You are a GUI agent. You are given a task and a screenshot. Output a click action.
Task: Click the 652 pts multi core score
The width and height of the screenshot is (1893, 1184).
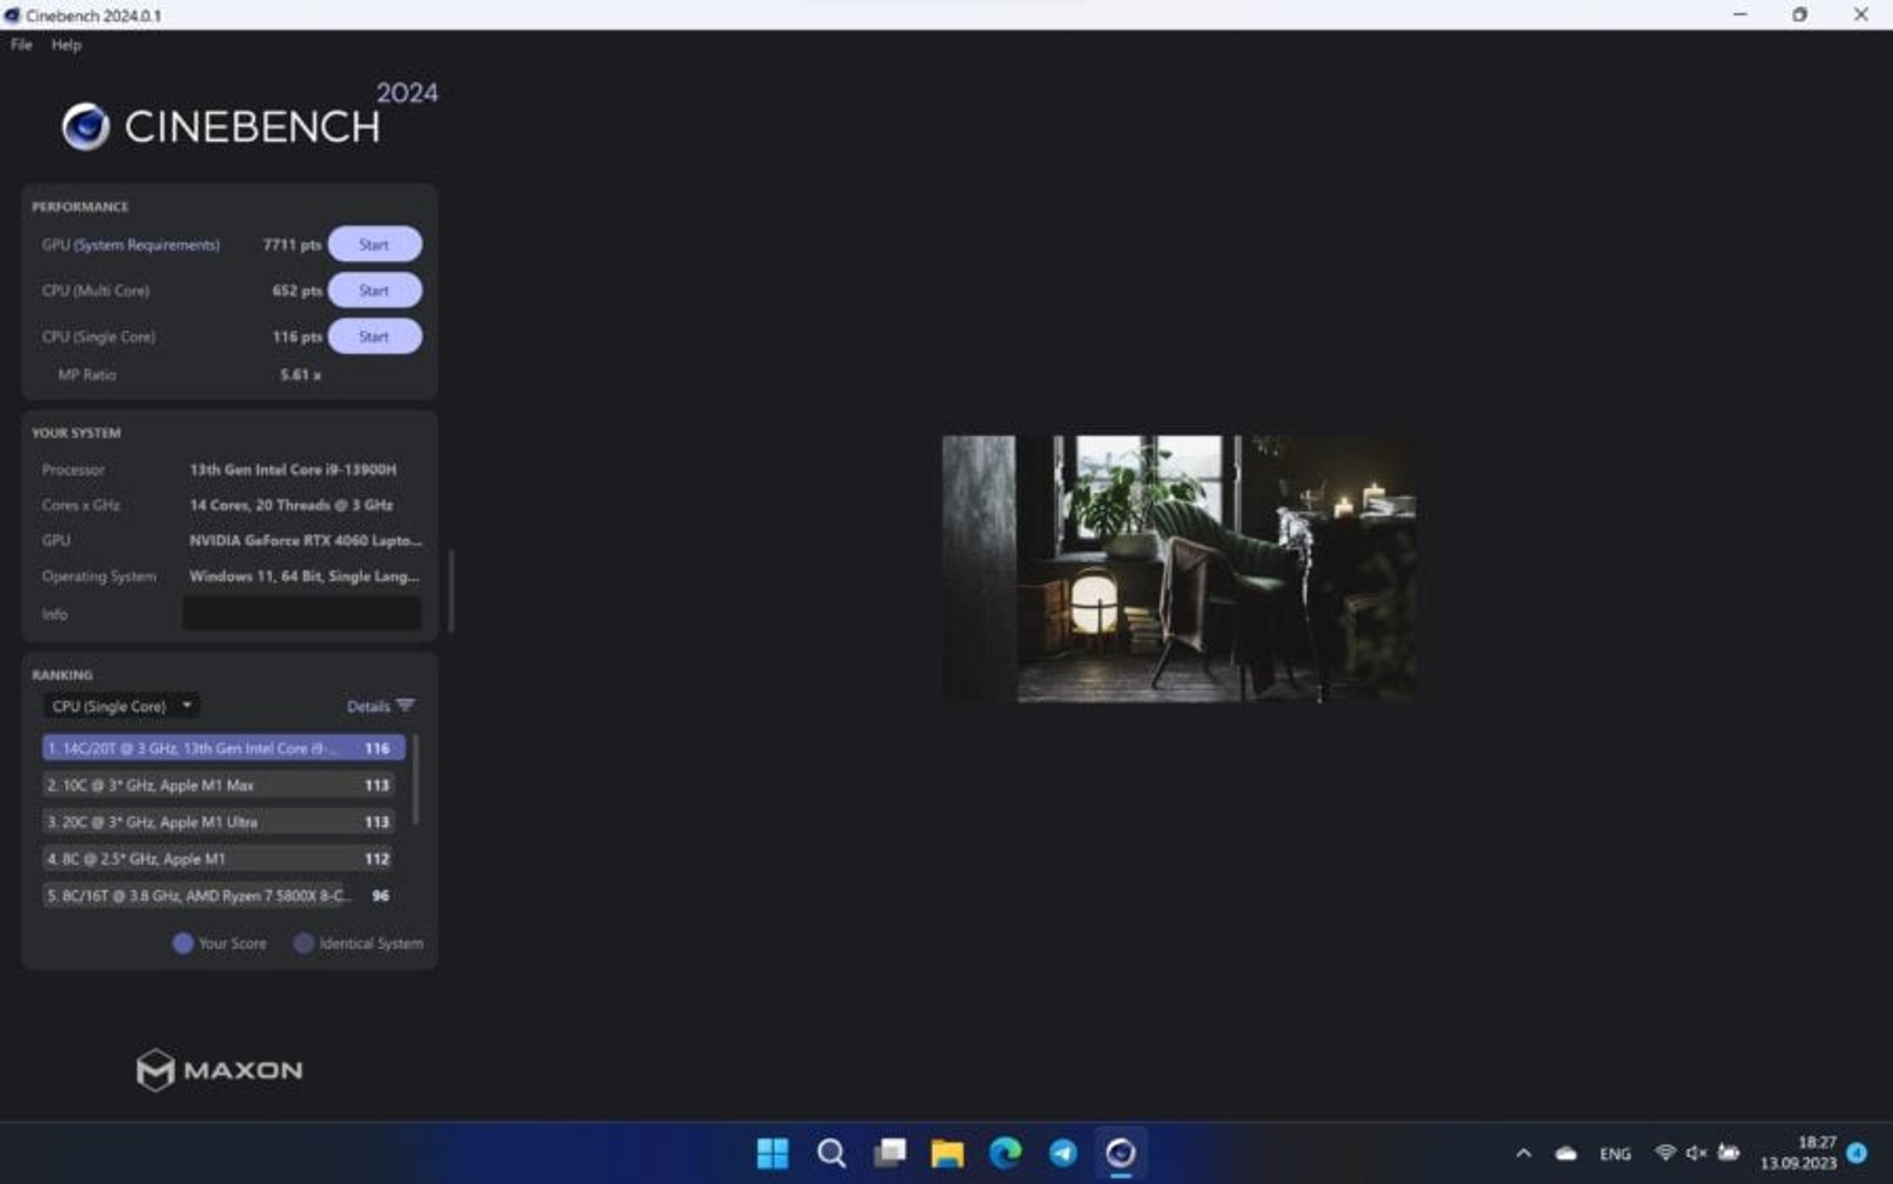(297, 291)
